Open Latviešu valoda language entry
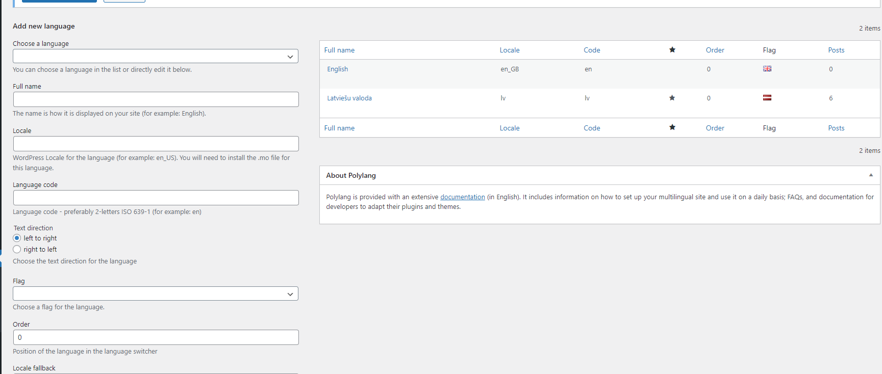The height and width of the screenshot is (374, 882). coord(349,98)
